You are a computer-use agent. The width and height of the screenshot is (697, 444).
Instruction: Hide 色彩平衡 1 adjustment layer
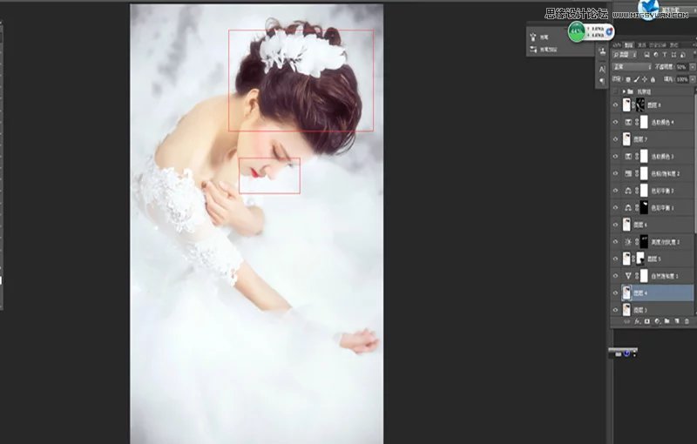pyautogui.click(x=616, y=207)
